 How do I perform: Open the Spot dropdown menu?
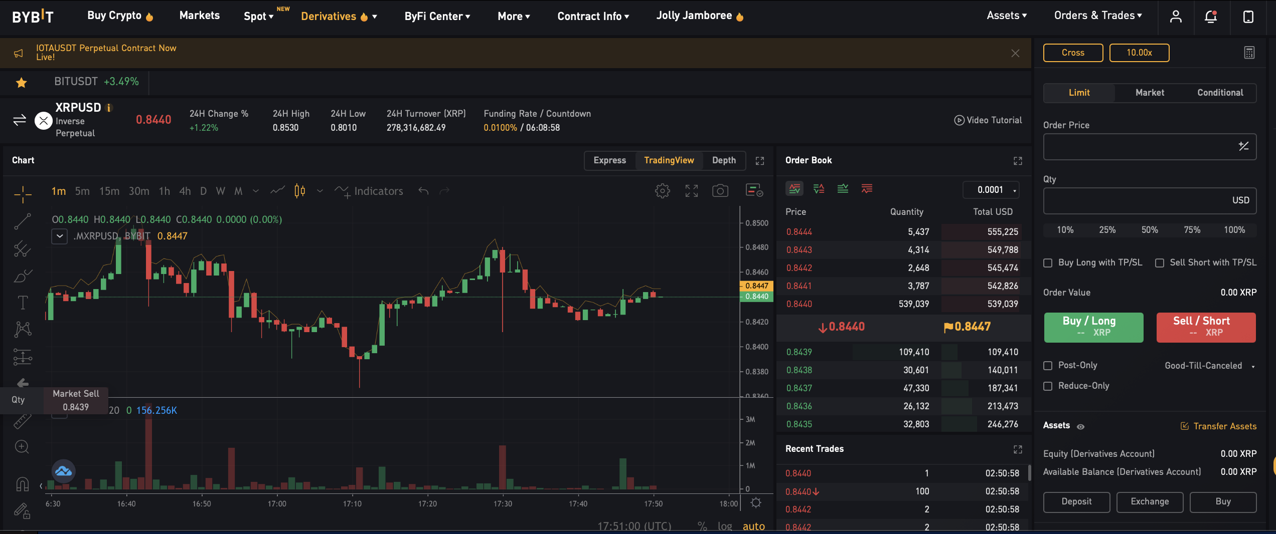tap(259, 17)
